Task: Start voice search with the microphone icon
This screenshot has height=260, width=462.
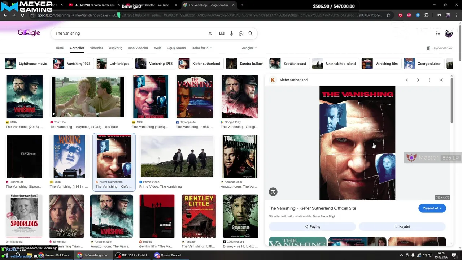Action: 231,33
